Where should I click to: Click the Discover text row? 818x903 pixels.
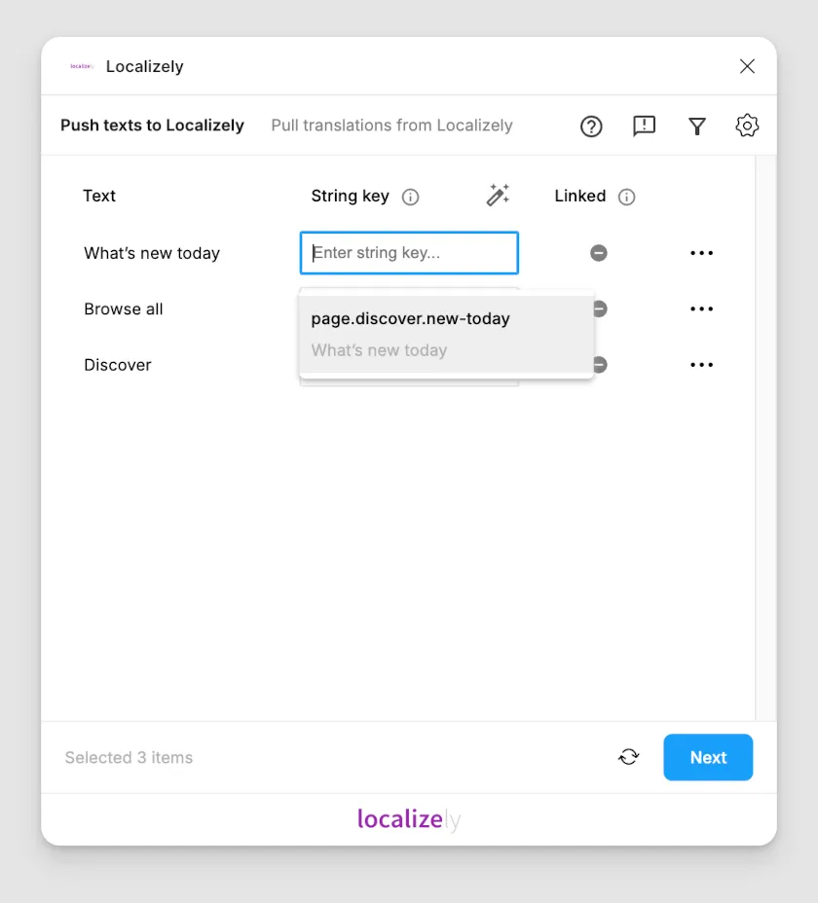(x=118, y=365)
